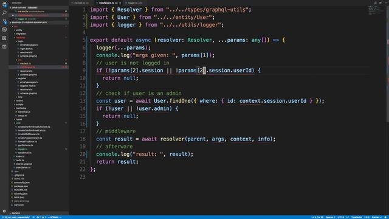Click "findOne" in the User query line
The image size is (389, 219).
[180, 101]
